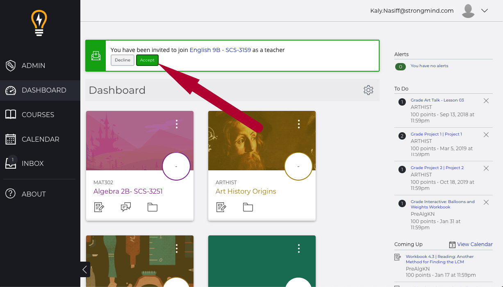Open Art History Origins course
Screen dimensions: 503x287
(x=246, y=191)
